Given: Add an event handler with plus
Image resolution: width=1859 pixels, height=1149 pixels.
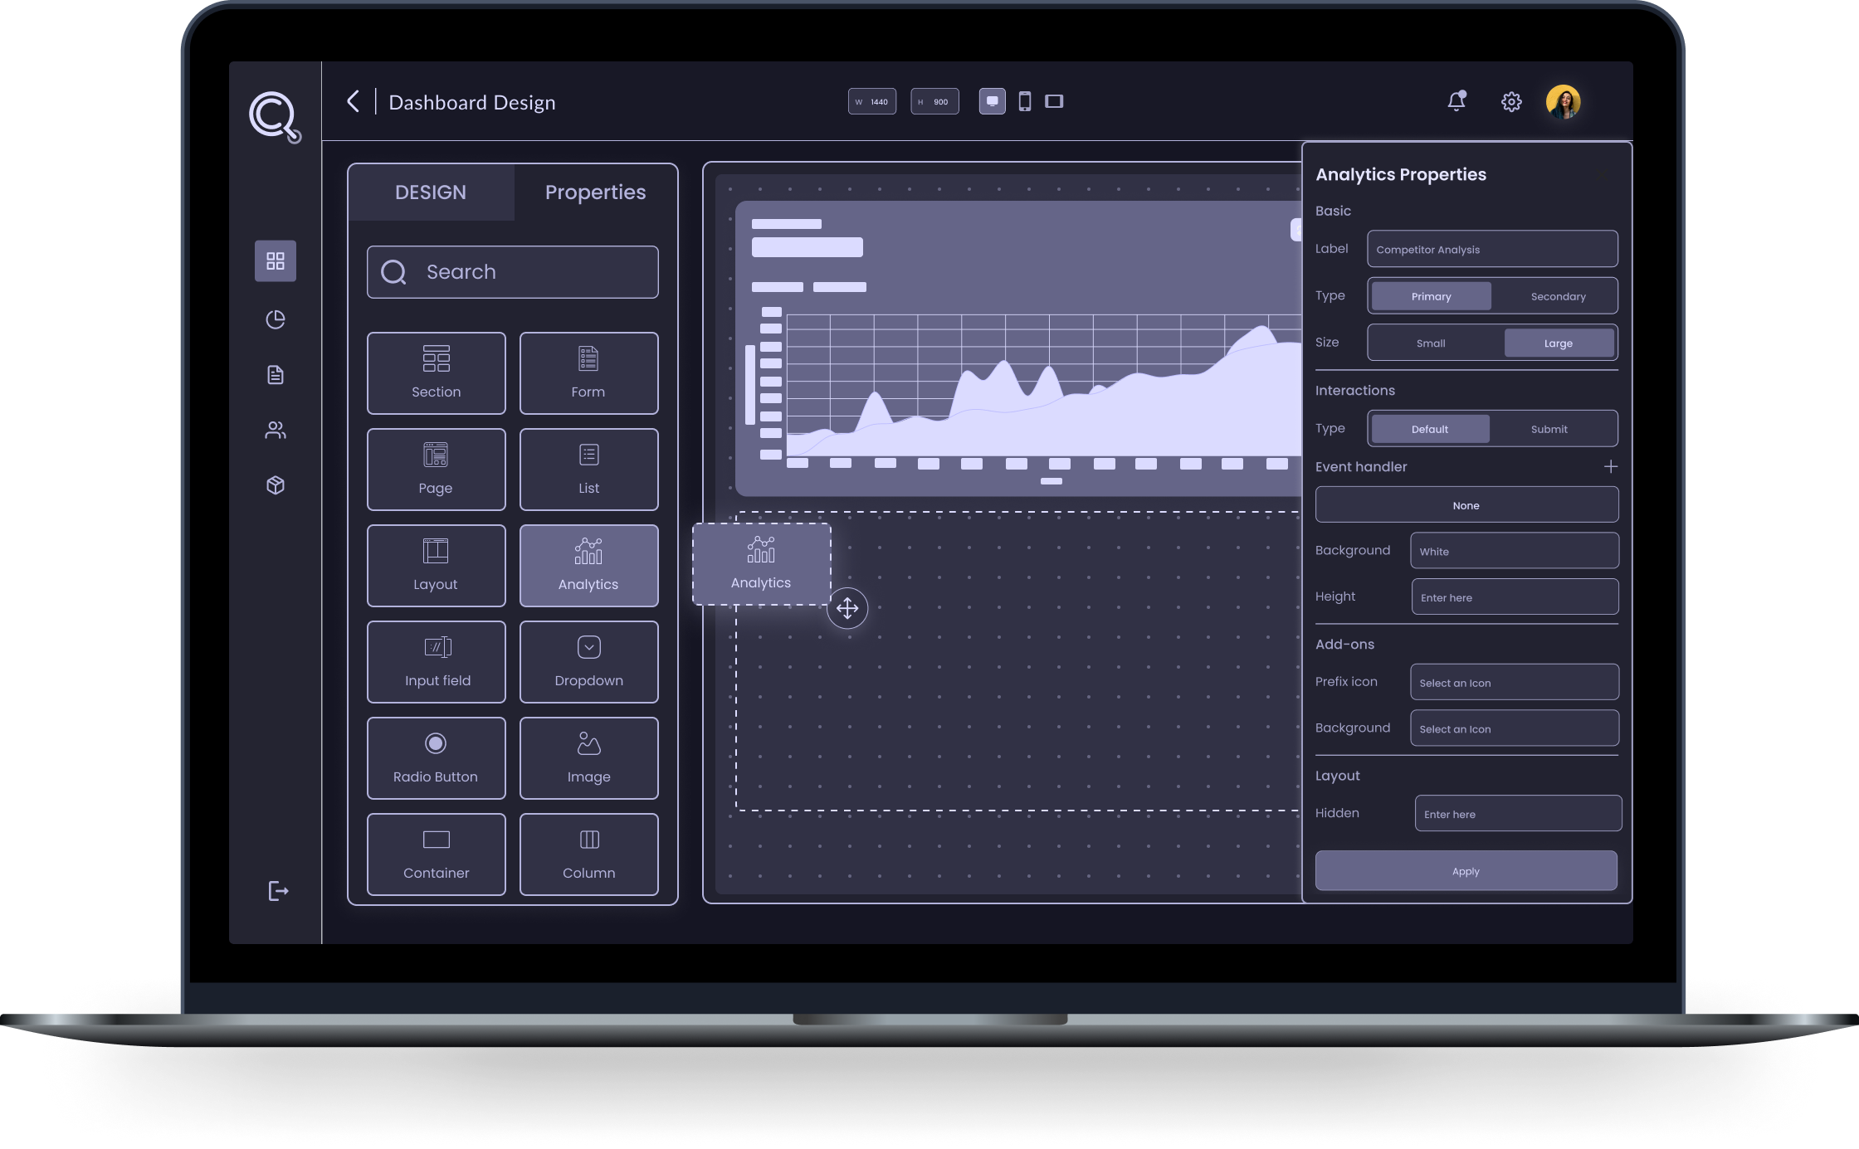Looking at the screenshot, I should point(1610,467).
